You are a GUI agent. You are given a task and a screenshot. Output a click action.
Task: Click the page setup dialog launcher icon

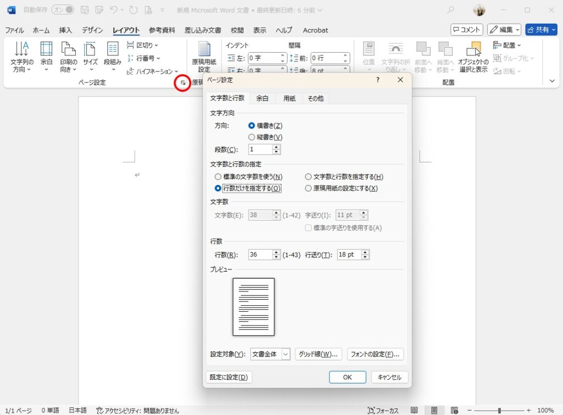(x=183, y=83)
